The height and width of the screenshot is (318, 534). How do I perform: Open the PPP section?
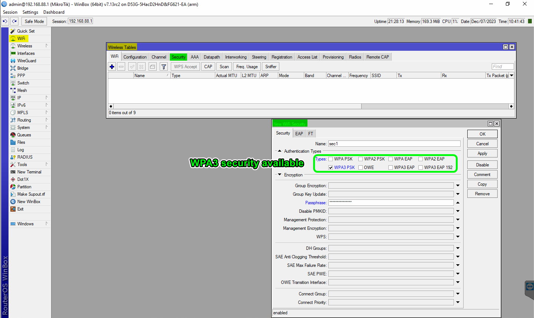pyautogui.click(x=21, y=76)
